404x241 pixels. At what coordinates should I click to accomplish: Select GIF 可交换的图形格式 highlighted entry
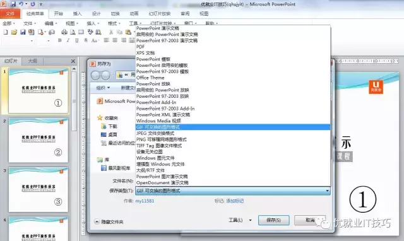click(x=233, y=127)
